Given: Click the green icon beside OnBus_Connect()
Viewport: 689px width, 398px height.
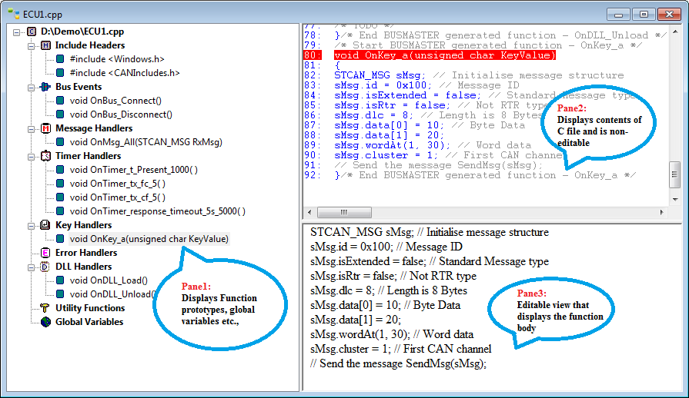Looking at the screenshot, I should (x=60, y=101).
